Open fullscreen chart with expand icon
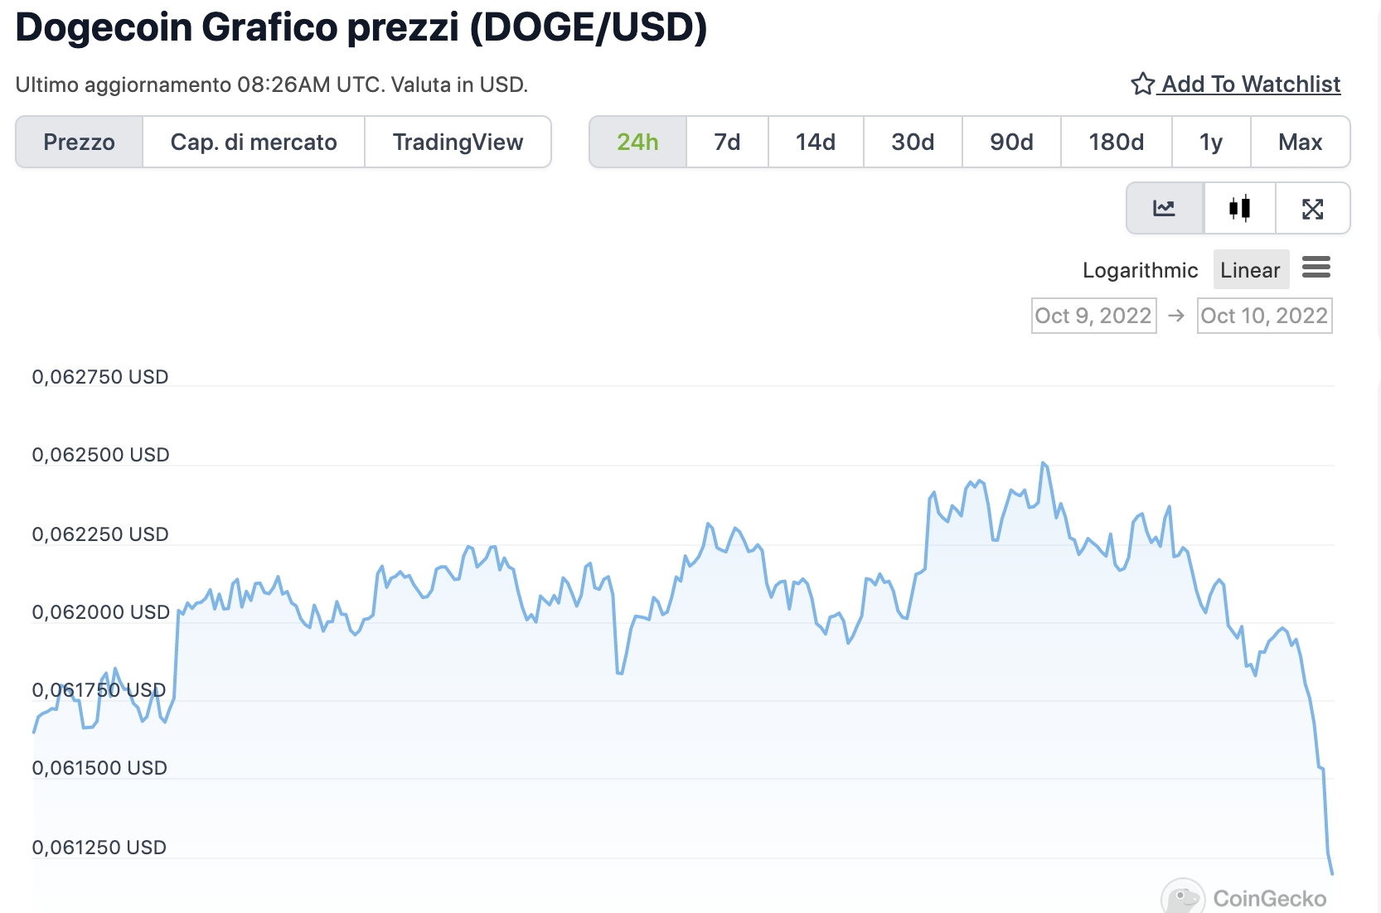 (1313, 208)
